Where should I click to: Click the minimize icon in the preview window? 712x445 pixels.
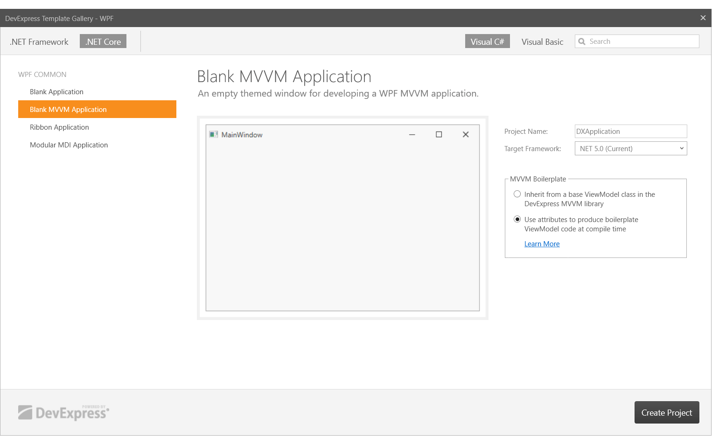click(412, 134)
